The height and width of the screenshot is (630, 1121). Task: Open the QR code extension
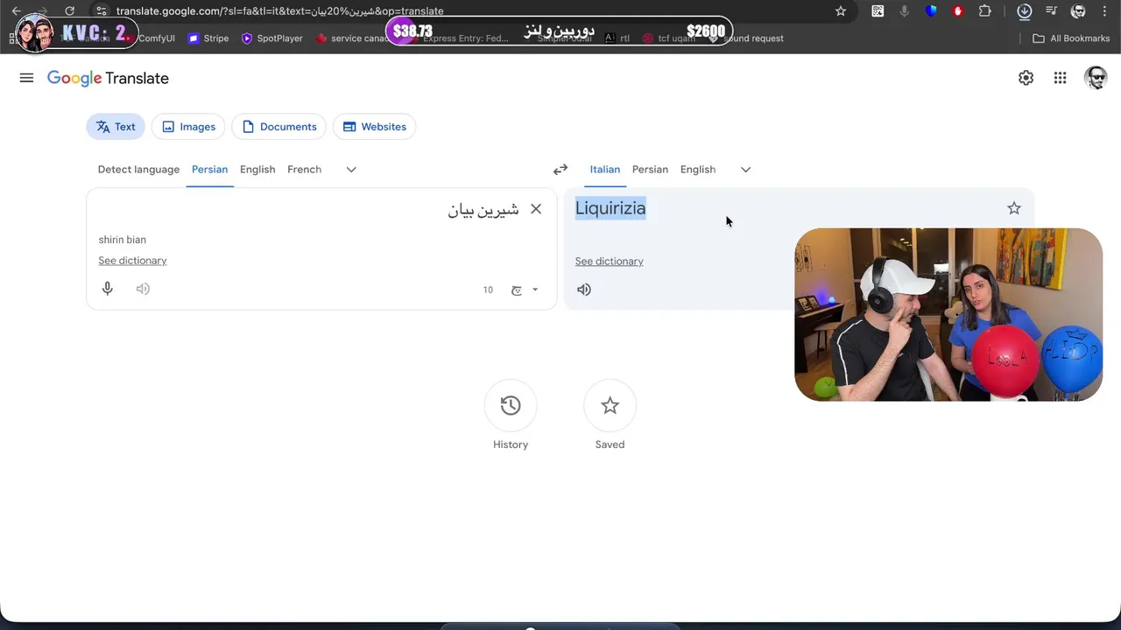(878, 11)
